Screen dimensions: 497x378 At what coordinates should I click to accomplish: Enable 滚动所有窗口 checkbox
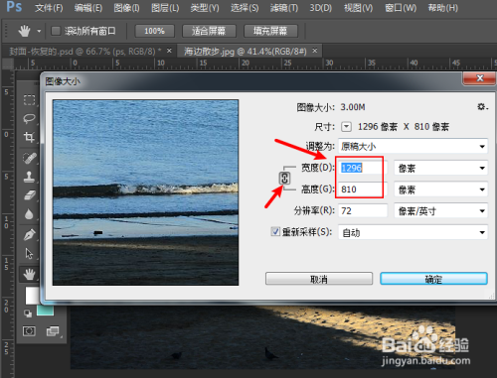point(56,31)
